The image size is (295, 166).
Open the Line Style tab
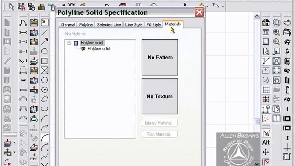click(x=134, y=24)
